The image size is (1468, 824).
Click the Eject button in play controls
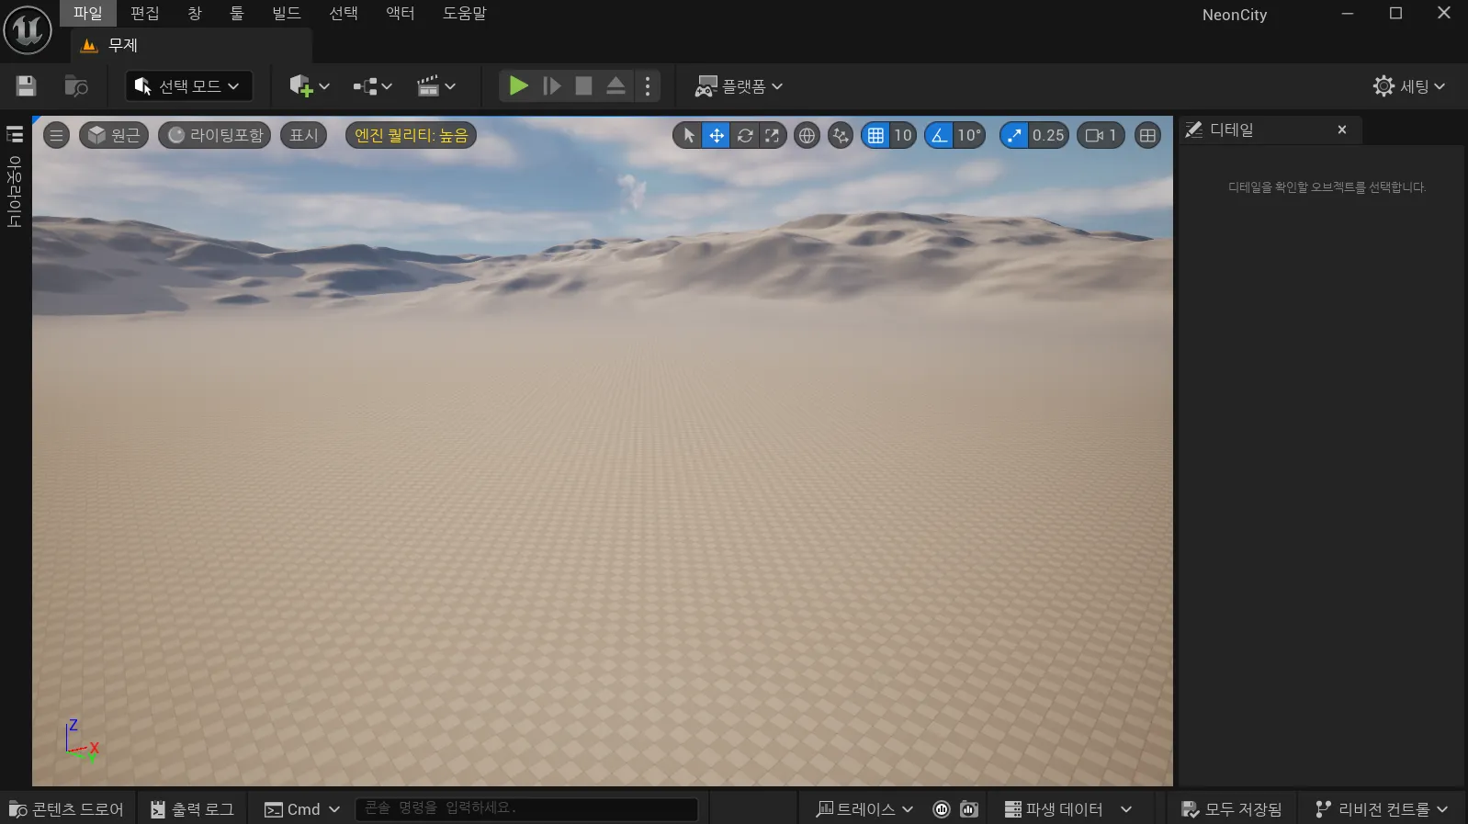coord(615,86)
